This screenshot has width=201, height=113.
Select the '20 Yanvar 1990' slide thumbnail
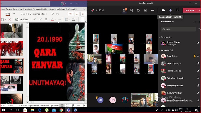pos(12,48)
